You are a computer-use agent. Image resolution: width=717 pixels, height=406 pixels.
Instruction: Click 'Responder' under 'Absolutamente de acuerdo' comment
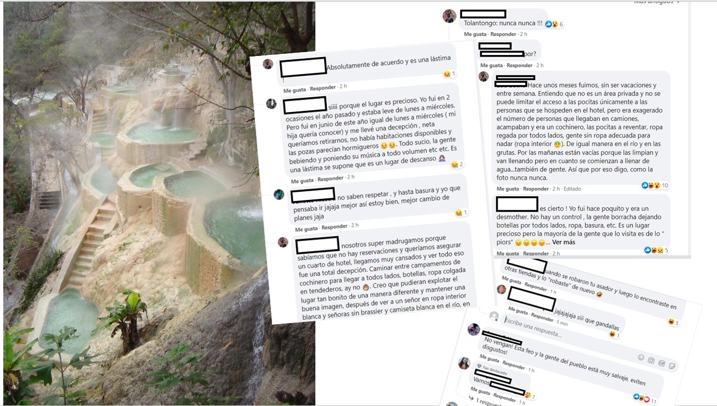tap(323, 88)
